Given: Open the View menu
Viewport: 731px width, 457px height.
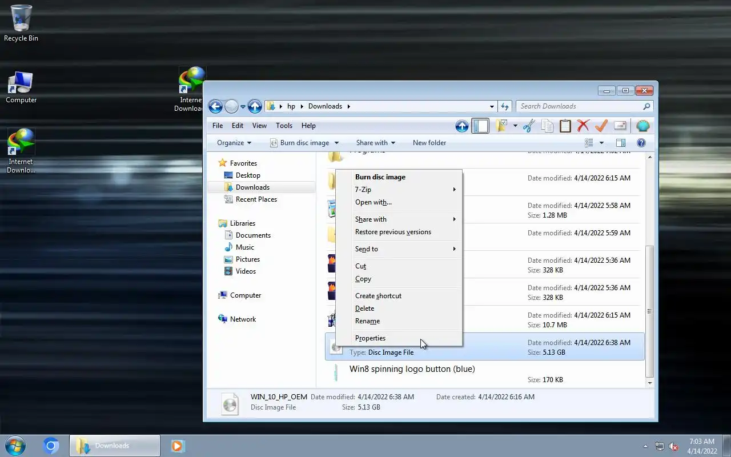Looking at the screenshot, I should [259, 126].
